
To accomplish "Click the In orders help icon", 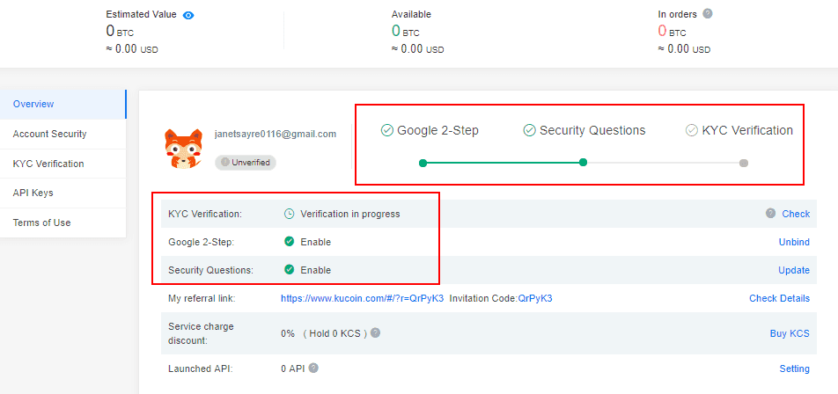I will (x=708, y=14).
